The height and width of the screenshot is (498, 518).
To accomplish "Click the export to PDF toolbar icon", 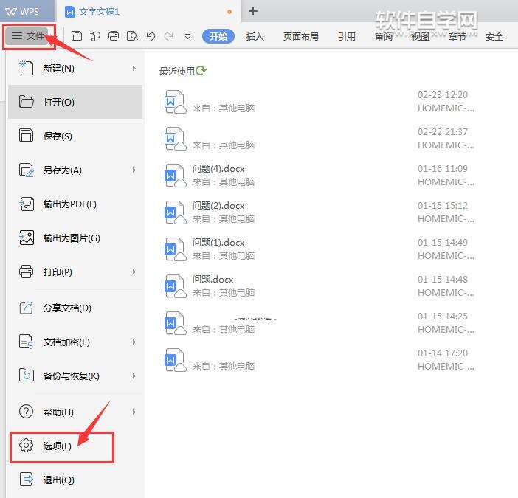I will [x=95, y=35].
